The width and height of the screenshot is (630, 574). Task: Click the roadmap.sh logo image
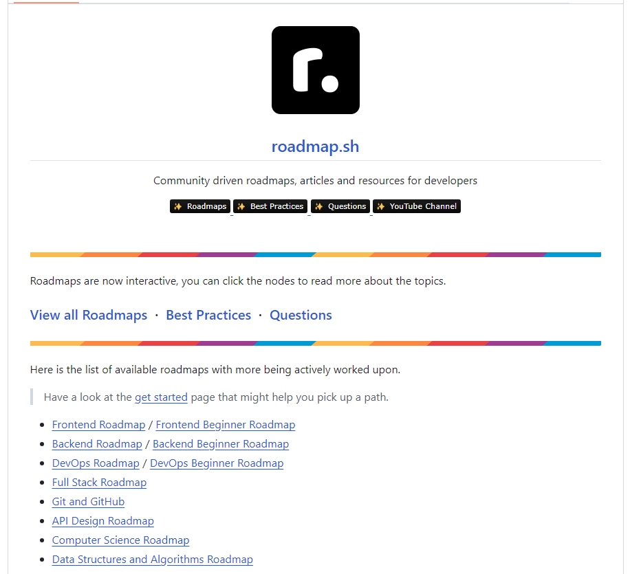[x=316, y=70]
